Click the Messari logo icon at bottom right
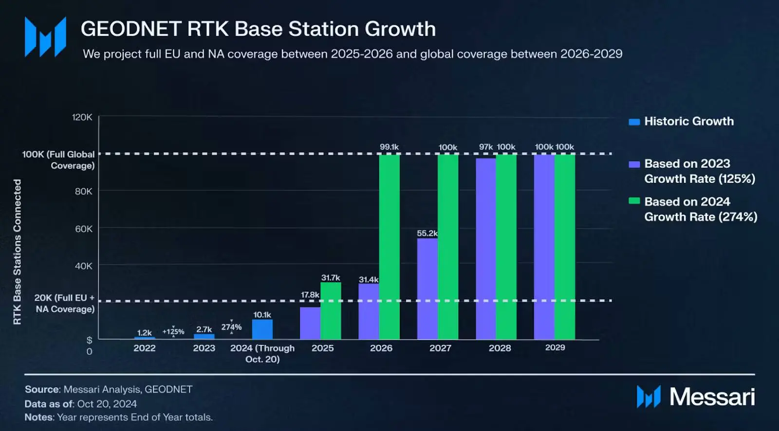The image size is (779, 431). 649,396
